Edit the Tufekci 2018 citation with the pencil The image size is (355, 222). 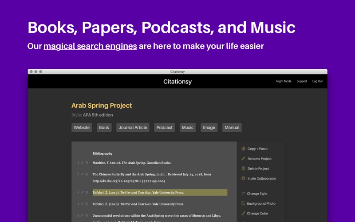pyautogui.click(x=82, y=204)
